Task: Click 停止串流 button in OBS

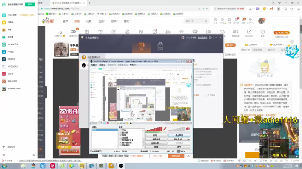Action: click(x=179, y=135)
